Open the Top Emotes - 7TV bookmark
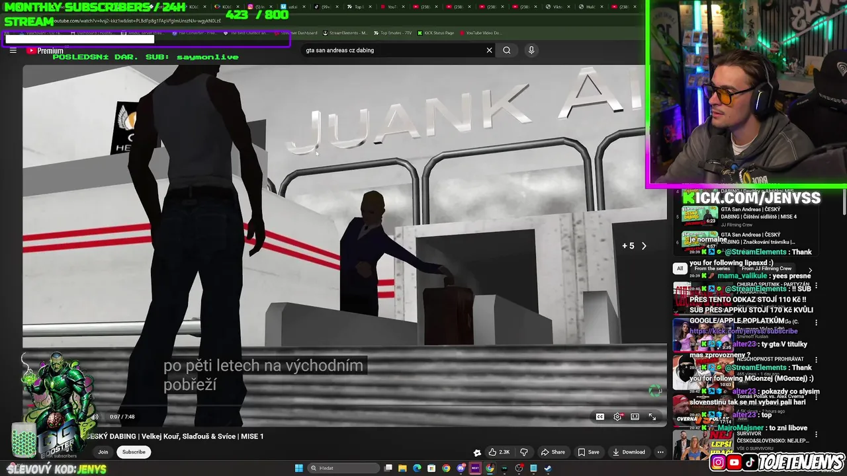Image resolution: width=847 pixels, height=476 pixels. pyautogui.click(x=392, y=33)
